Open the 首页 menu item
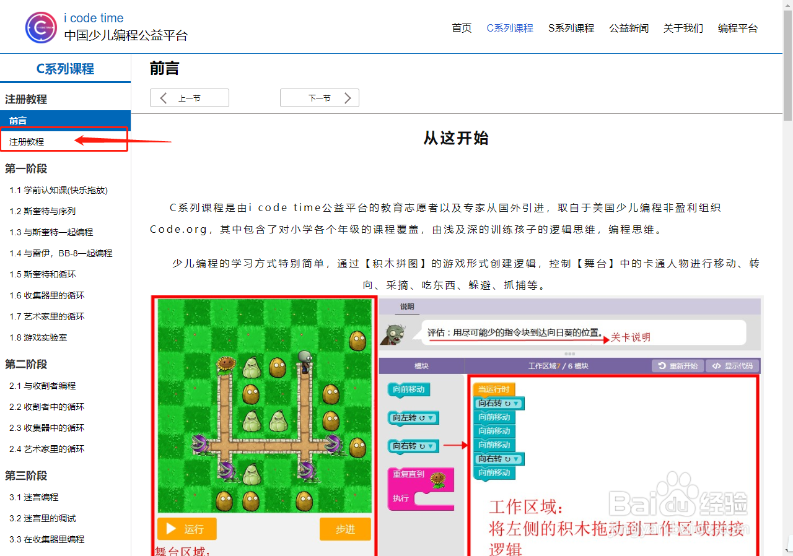Viewport: 793px width, 556px height. point(462,28)
